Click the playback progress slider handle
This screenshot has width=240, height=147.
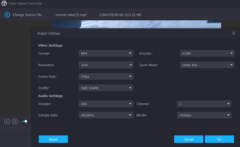tap(26, 121)
